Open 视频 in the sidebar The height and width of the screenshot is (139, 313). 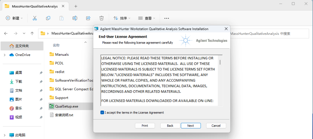pyautogui.click(x=19, y=117)
